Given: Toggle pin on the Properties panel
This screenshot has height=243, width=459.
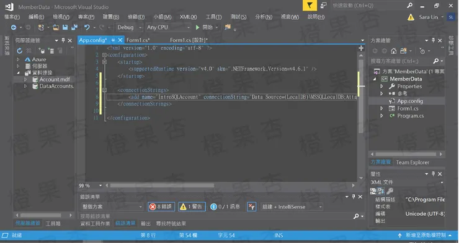Looking at the screenshot, I should pyautogui.click(x=433, y=174).
